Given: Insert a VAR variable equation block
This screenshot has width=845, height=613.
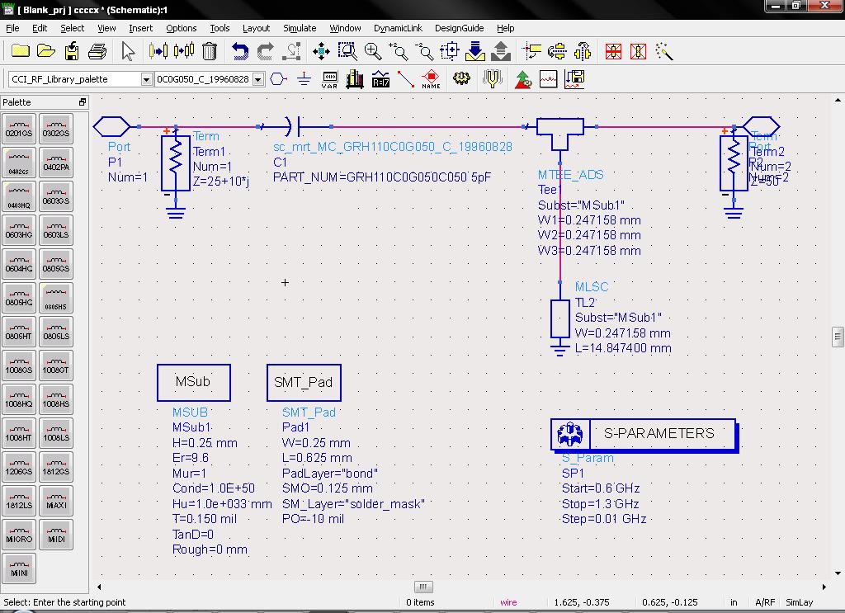Looking at the screenshot, I should click(329, 79).
